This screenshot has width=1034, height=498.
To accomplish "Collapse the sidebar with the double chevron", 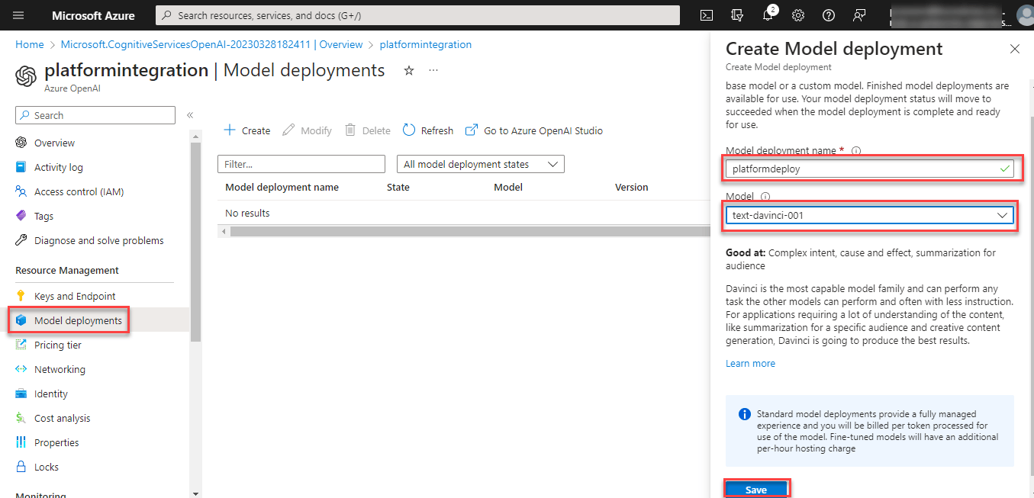I will (190, 115).
